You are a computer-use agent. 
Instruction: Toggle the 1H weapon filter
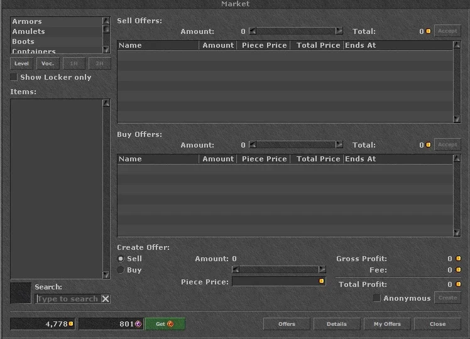(74, 63)
